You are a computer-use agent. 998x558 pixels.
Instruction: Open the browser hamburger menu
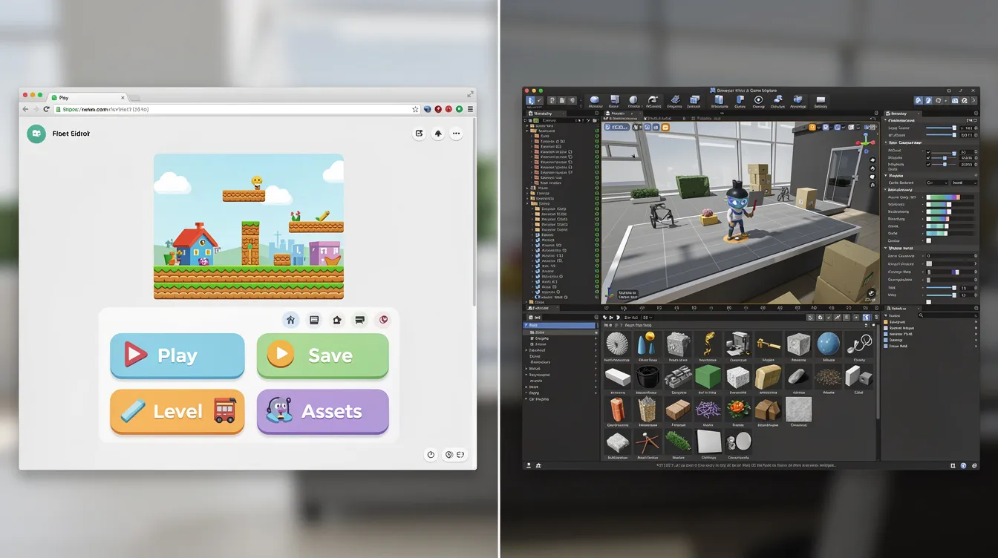[x=470, y=109]
